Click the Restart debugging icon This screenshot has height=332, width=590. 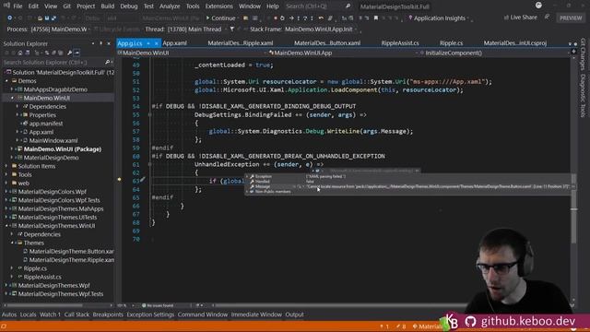pyautogui.click(x=282, y=18)
